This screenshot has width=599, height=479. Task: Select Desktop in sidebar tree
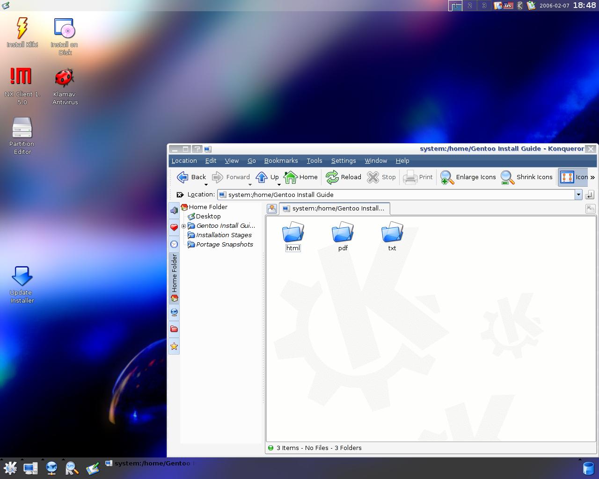click(x=204, y=216)
